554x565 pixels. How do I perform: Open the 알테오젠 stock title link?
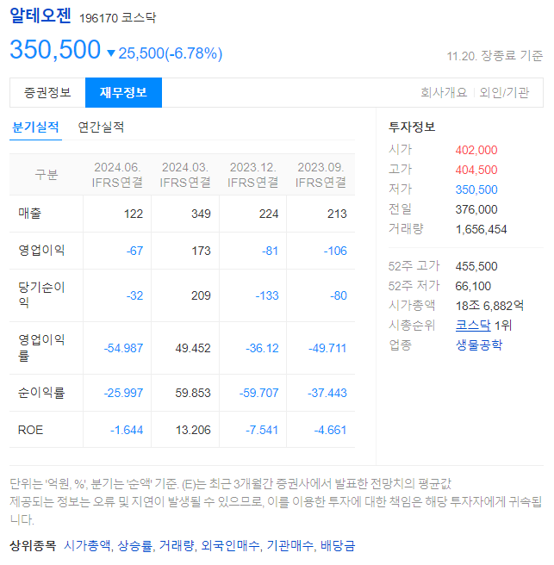[x=40, y=16]
